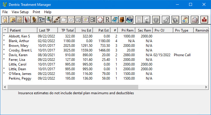
Task: Click the clipboard with red arrow icon
Action: pyautogui.click(x=185, y=20)
